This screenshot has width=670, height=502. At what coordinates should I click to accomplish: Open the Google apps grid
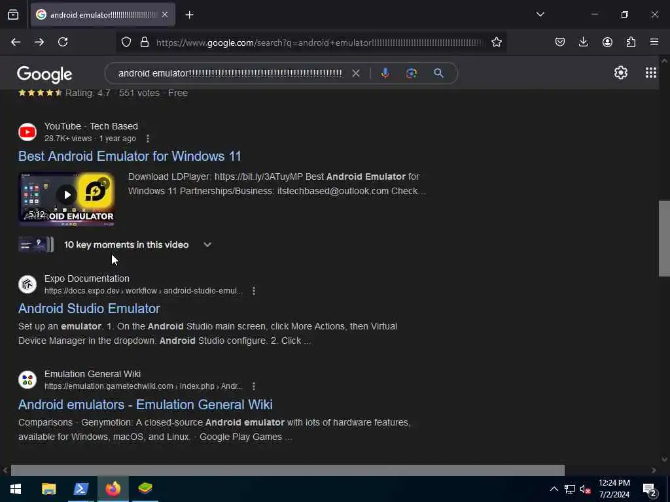pyautogui.click(x=651, y=73)
